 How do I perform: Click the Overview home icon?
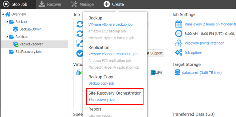point(8,14)
